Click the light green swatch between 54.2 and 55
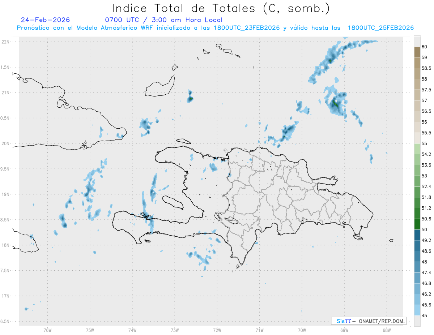 [x=417, y=149]
